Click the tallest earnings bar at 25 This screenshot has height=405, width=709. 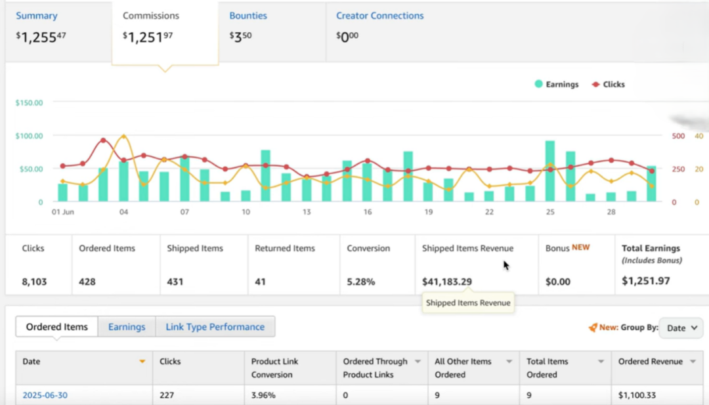click(x=550, y=171)
